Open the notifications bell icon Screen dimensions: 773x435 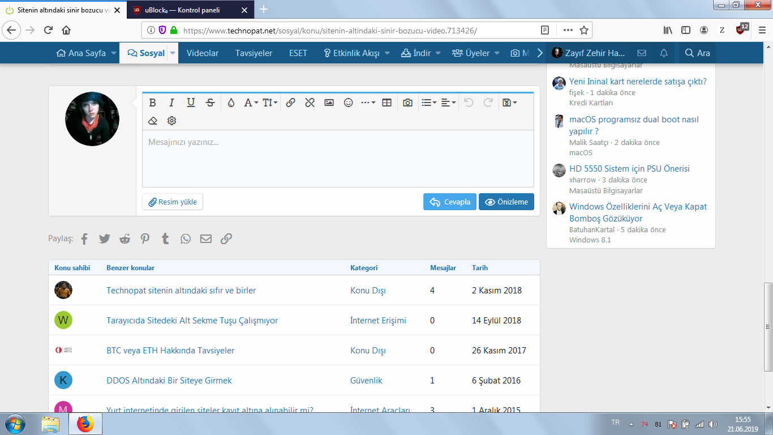pos(664,53)
